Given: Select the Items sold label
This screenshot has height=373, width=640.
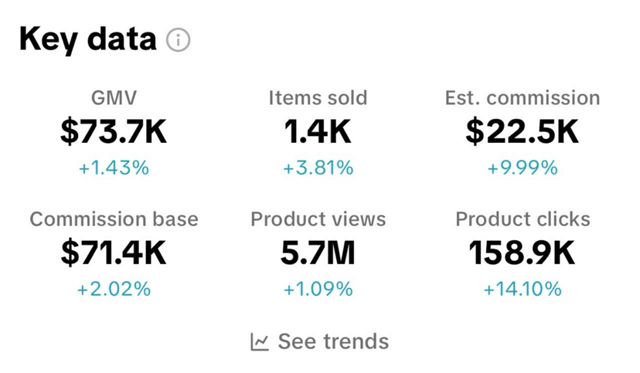Looking at the screenshot, I should (x=318, y=98).
